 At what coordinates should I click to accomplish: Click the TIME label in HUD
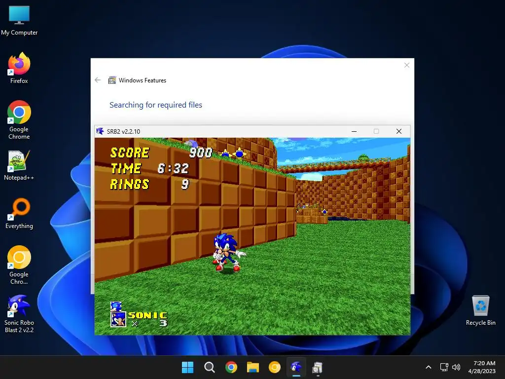tap(126, 169)
